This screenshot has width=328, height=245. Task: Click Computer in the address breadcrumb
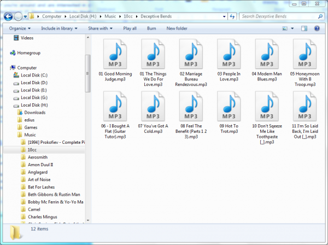pyautogui.click(x=52, y=16)
